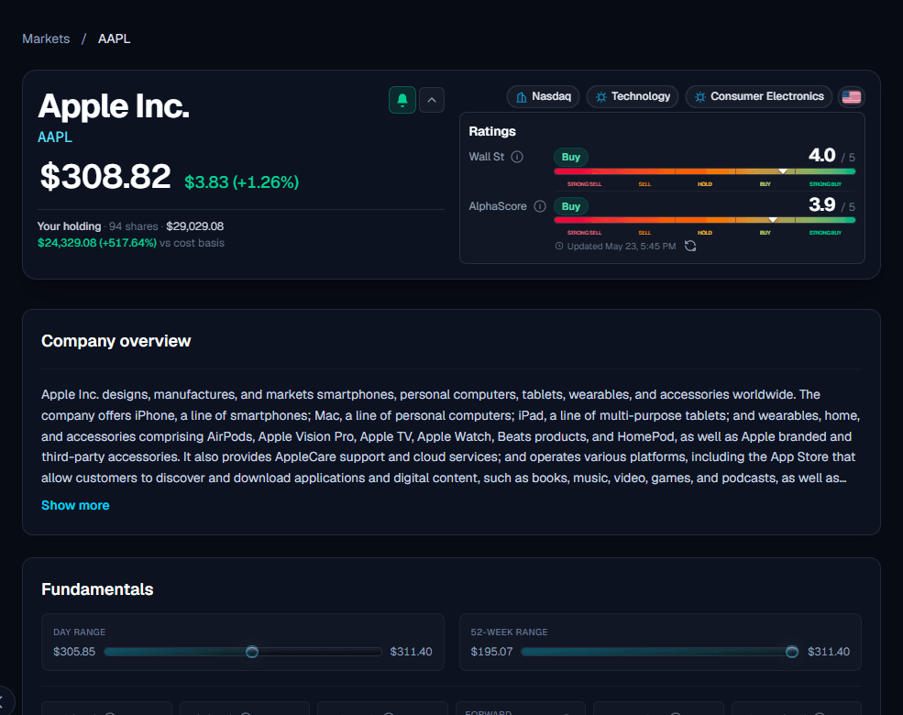Click the Fundamentals section heading
Image resolution: width=903 pixels, height=715 pixels.
[97, 589]
